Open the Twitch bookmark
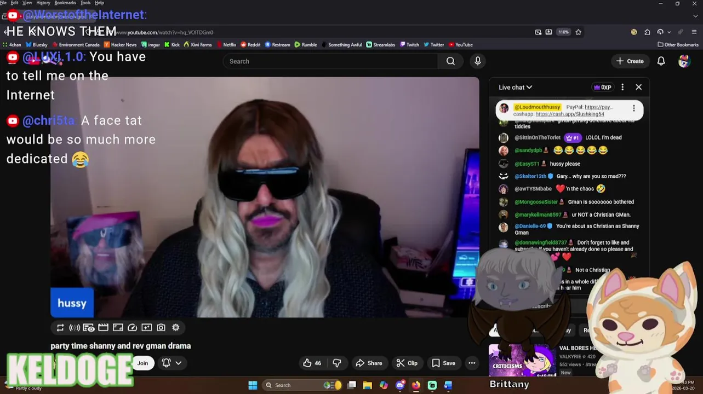The image size is (703, 394). click(x=409, y=45)
